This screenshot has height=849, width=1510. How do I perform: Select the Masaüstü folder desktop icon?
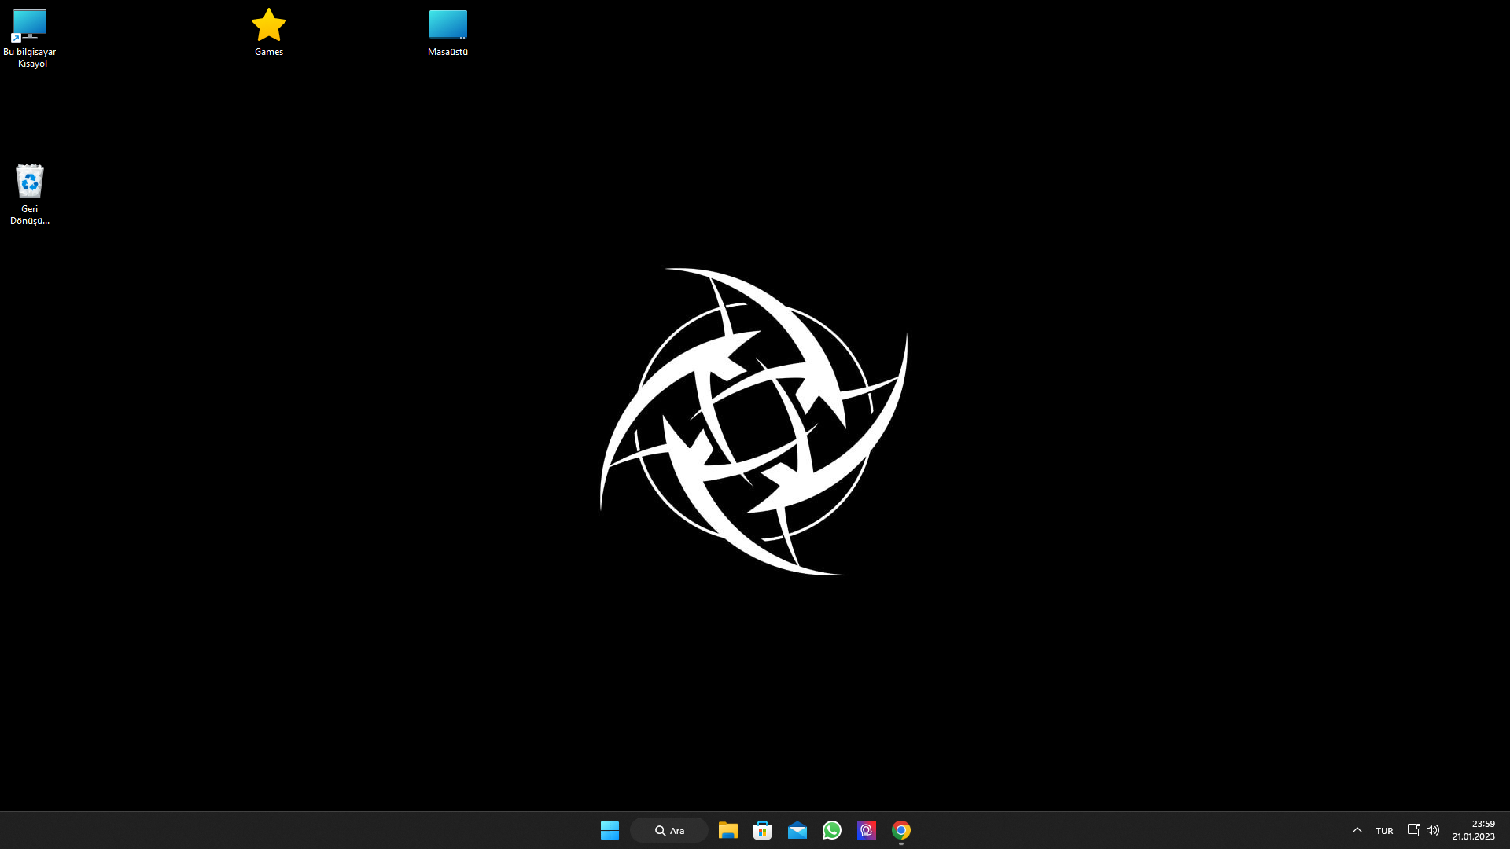coord(447,25)
